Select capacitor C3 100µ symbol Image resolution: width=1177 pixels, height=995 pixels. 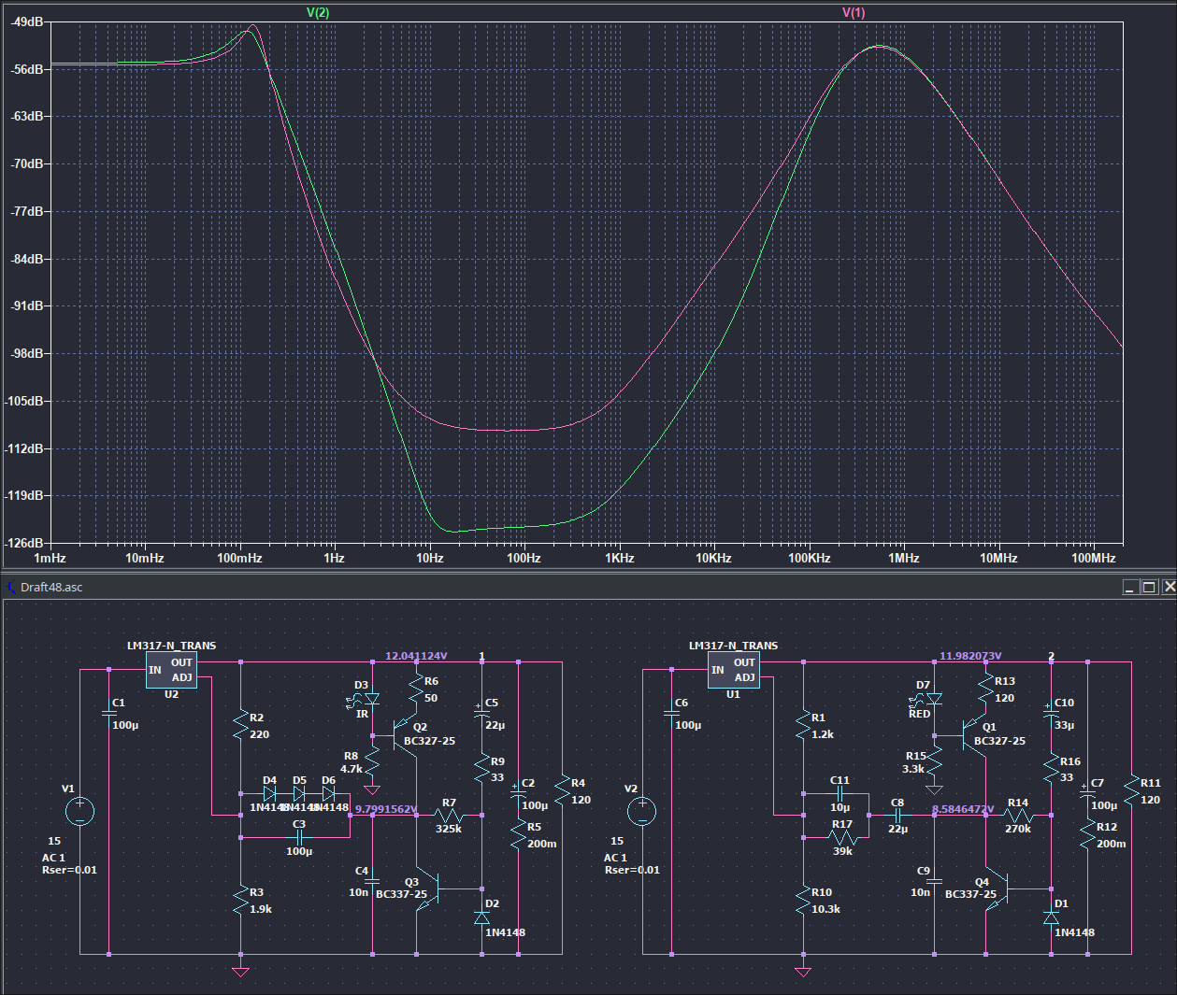coord(299,838)
